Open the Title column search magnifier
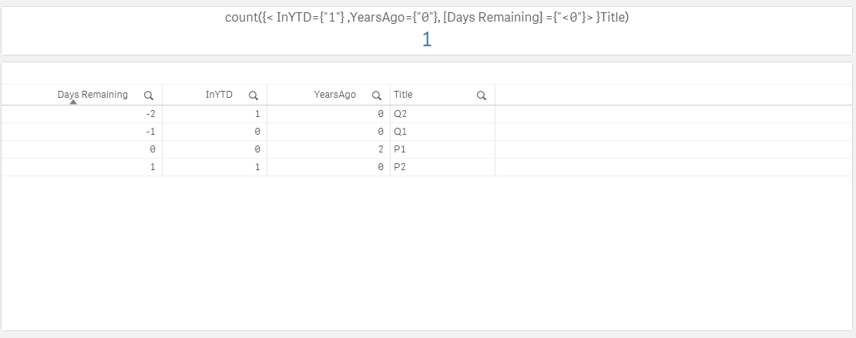856x338 pixels. pyautogui.click(x=482, y=96)
